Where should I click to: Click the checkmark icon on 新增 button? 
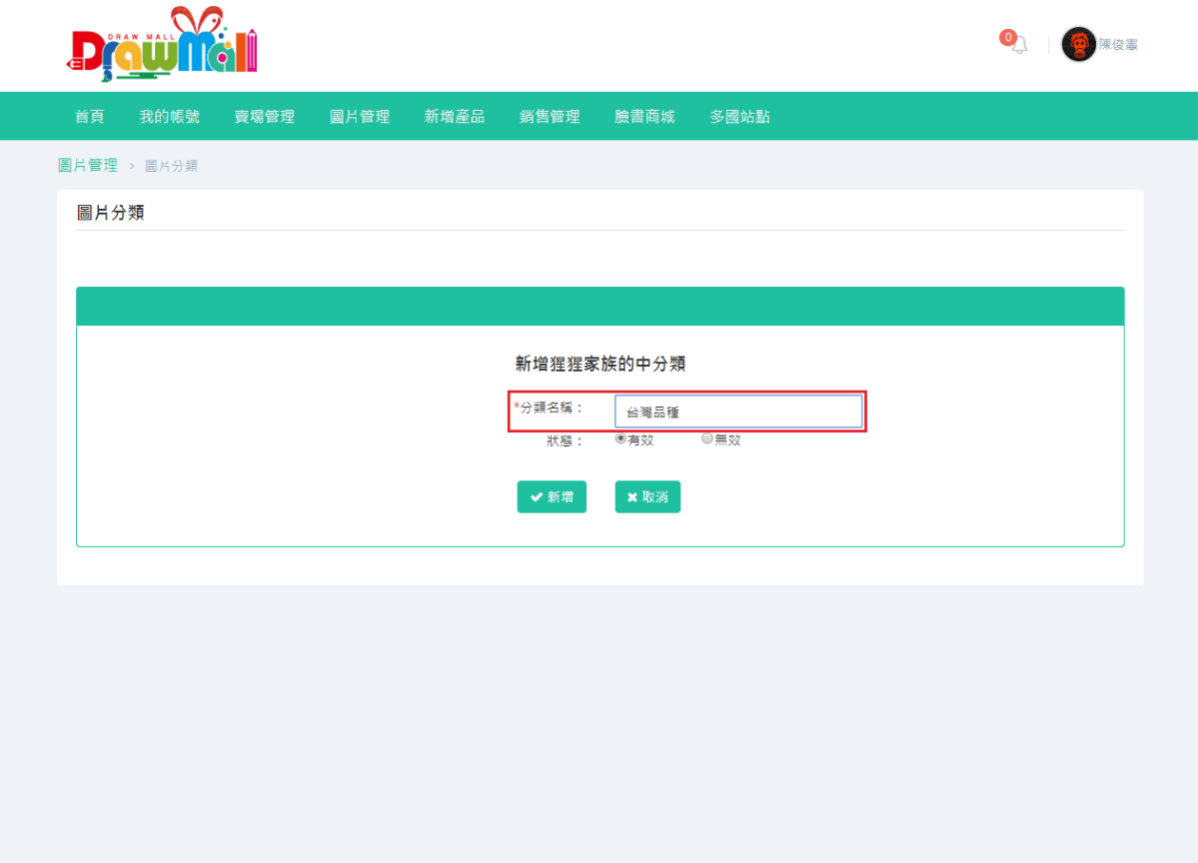click(534, 496)
